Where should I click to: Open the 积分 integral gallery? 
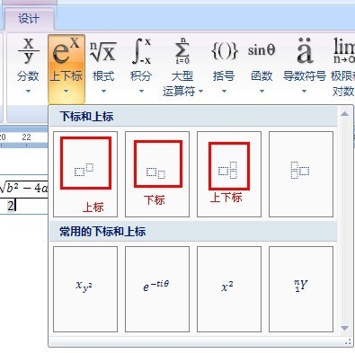[141, 66]
